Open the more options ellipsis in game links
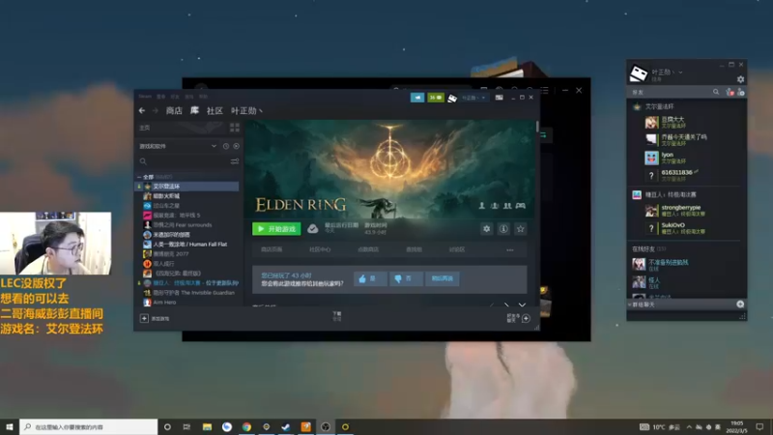773x435 pixels. coord(510,250)
